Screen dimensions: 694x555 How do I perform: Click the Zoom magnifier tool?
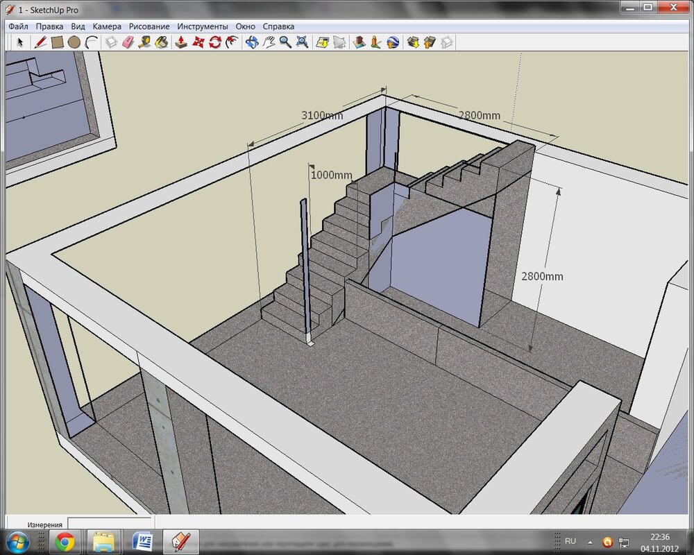(x=285, y=42)
